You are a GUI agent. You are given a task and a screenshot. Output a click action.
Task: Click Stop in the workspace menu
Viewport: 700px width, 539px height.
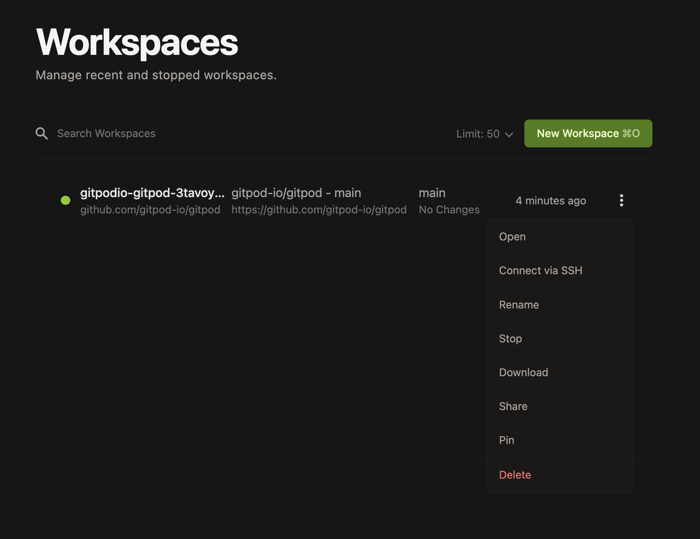510,338
